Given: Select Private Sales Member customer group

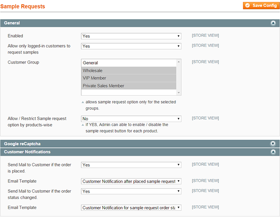Looking at the screenshot, I should pos(129,86).
